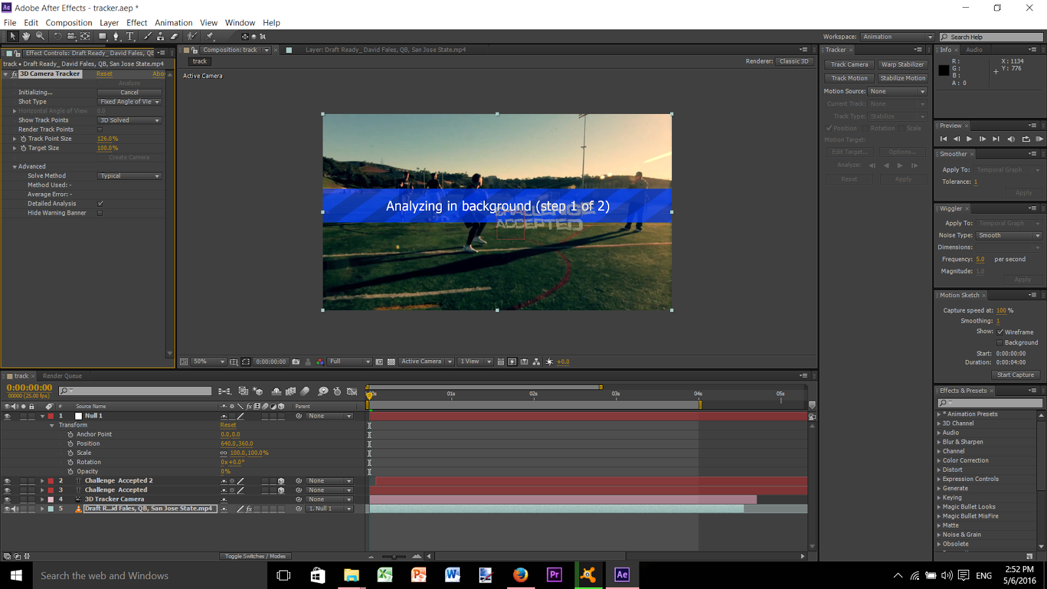Select the Pan Behind anchor tool

point(85,37)
